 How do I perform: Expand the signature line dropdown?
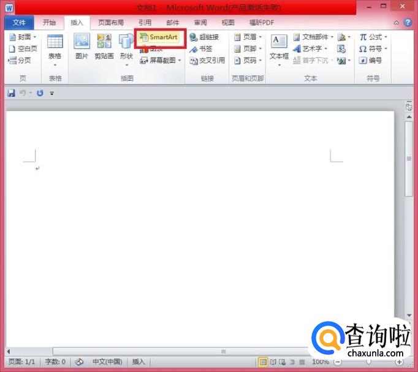click(x=349, y=37)
